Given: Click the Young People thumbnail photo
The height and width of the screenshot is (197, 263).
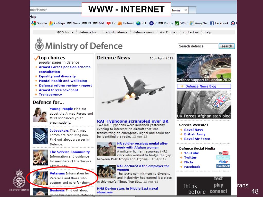Looking at the screenshot, I should (40, 115).
